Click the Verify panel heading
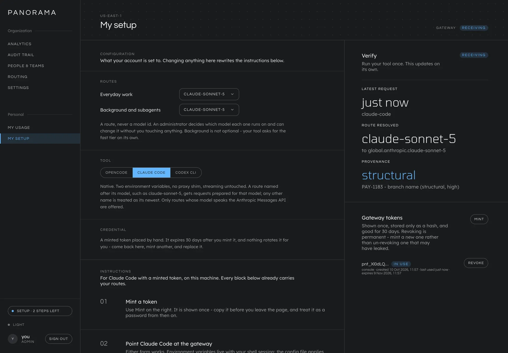508x353 pixels. (369, 56)
